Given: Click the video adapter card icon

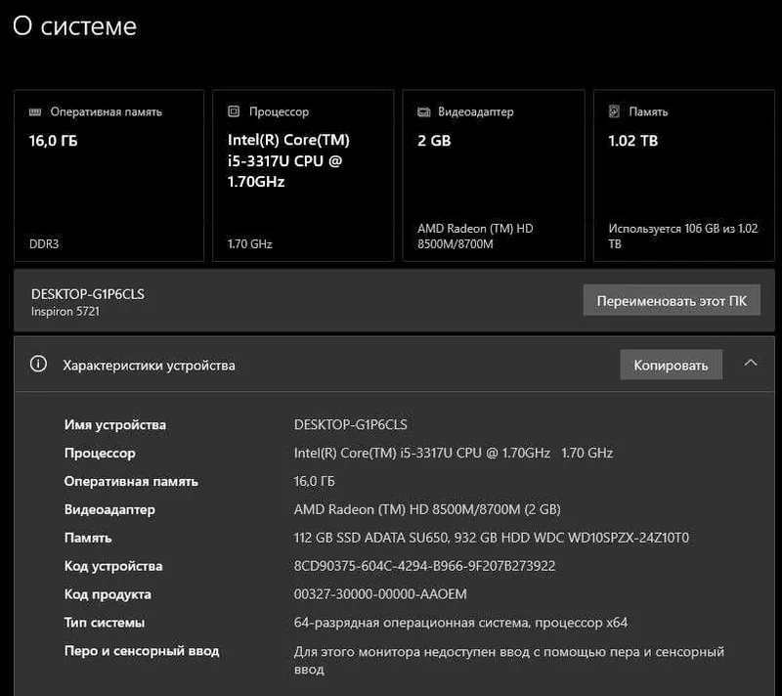Looking at the screenshot, I should pyautogui.click(x=423, y=111).
